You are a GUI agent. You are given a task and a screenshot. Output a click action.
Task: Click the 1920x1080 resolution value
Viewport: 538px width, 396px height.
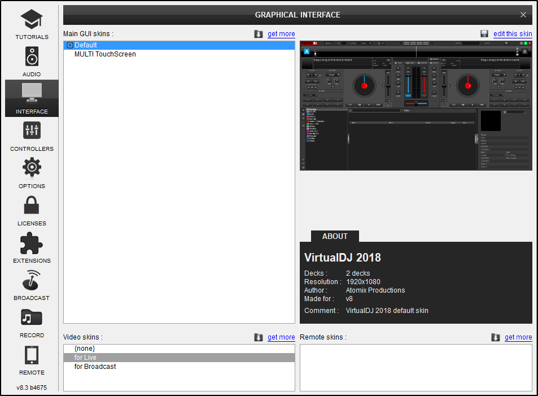tap(363, 282)
